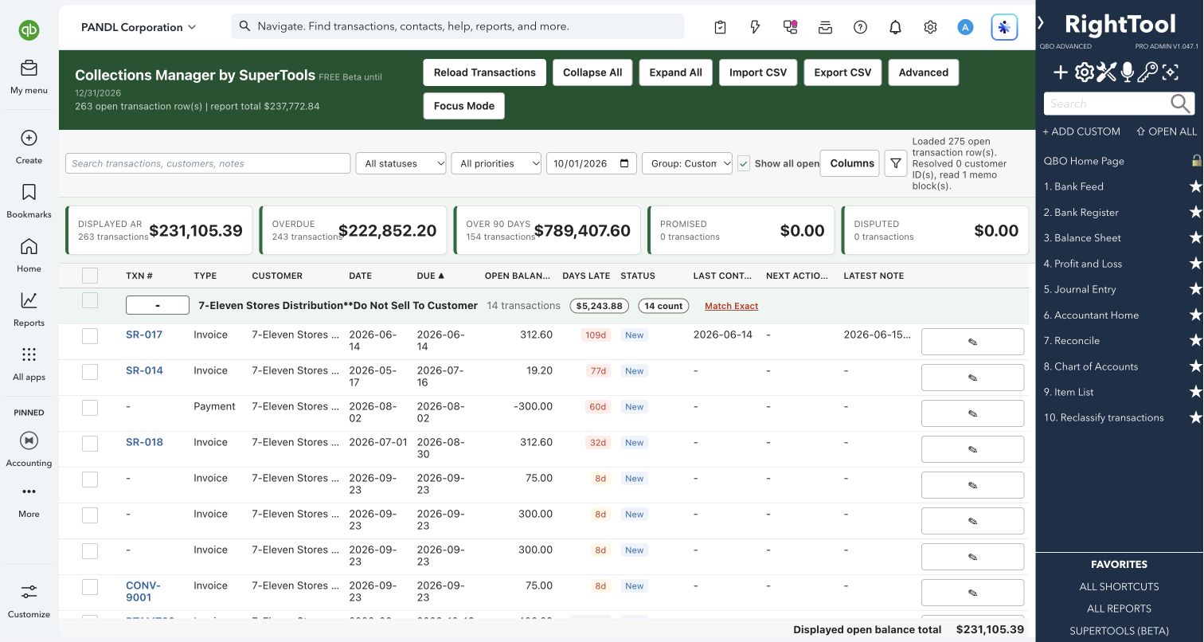Check the row checkbox for CONV-9001
The width and height of the screenshot is (1204, 642).
pos(90,587)
